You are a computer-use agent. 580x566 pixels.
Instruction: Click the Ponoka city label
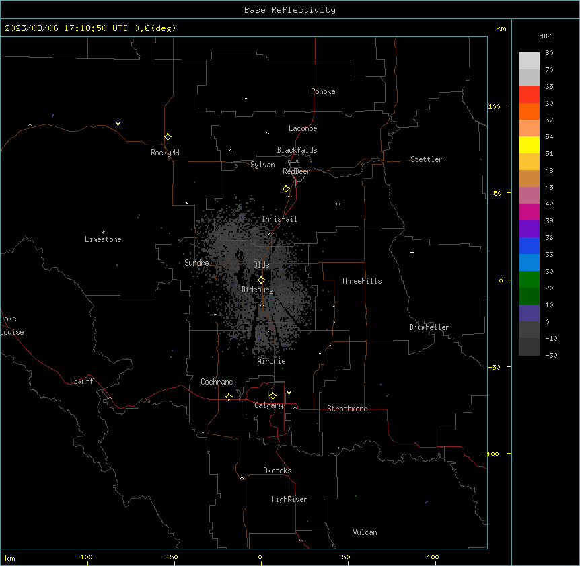point(323,91)
